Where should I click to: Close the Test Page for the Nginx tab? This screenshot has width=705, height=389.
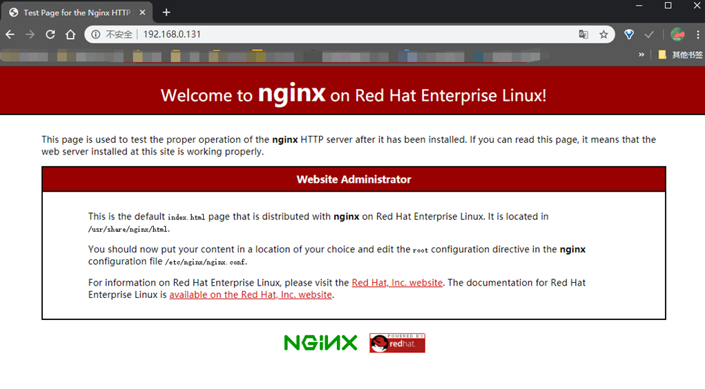142,12
